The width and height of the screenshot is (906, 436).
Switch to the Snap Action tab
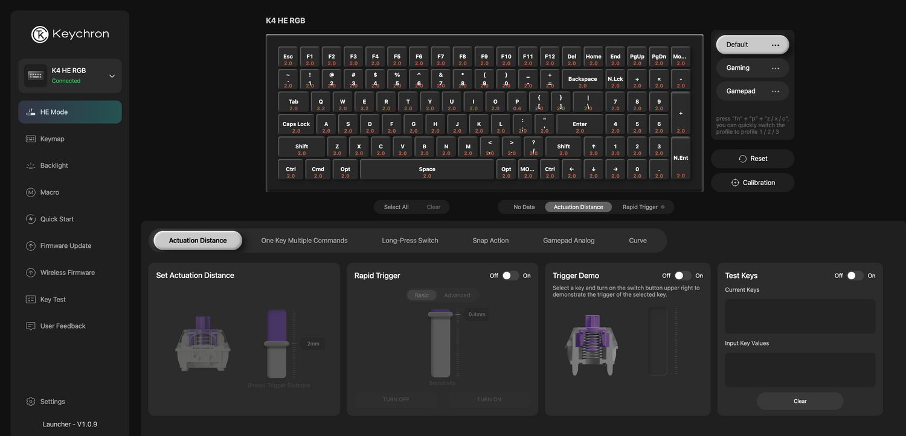(x=490, y=241)
